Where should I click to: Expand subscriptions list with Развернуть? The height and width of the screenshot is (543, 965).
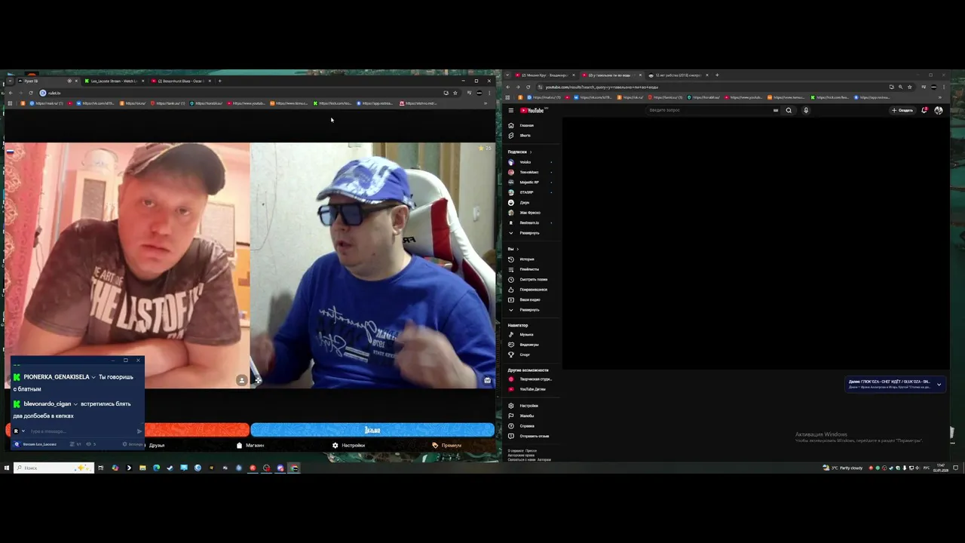tap(530, 233)
